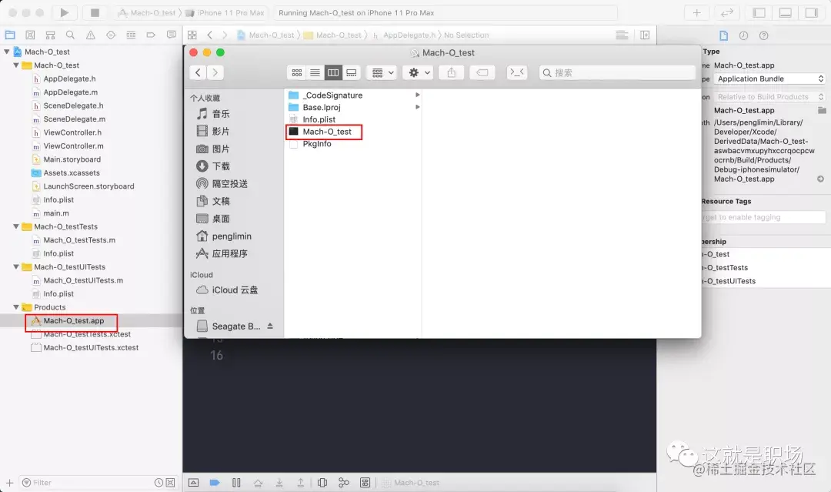Click the Finder terminal toolbar button
The image size is (831, 492).
[x=517, y=72]
